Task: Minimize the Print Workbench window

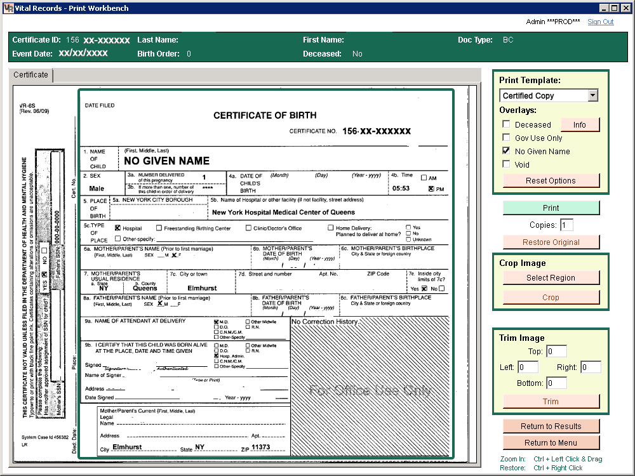Action: pos(605,8)
